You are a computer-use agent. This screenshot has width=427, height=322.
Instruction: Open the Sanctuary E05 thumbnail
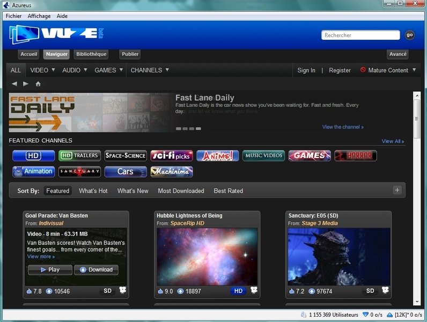338,257
